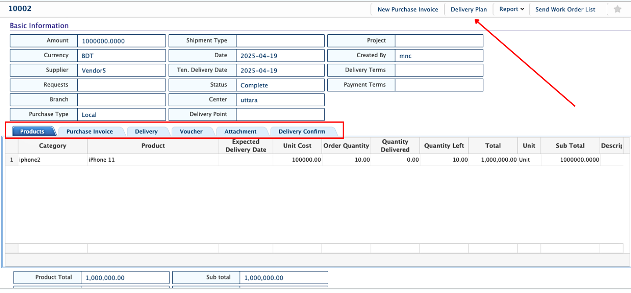Go to the Attachment tab

[240, 131]
